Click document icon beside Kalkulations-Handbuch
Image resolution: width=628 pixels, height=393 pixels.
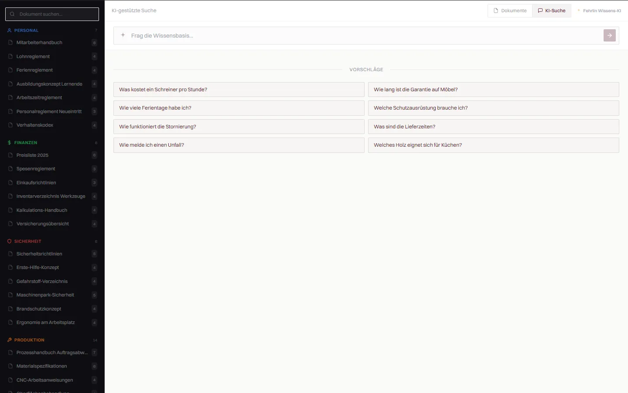pos(10,210)
